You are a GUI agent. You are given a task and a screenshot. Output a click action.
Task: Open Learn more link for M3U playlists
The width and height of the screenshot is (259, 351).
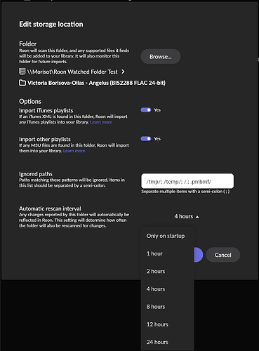click(74, 151)
